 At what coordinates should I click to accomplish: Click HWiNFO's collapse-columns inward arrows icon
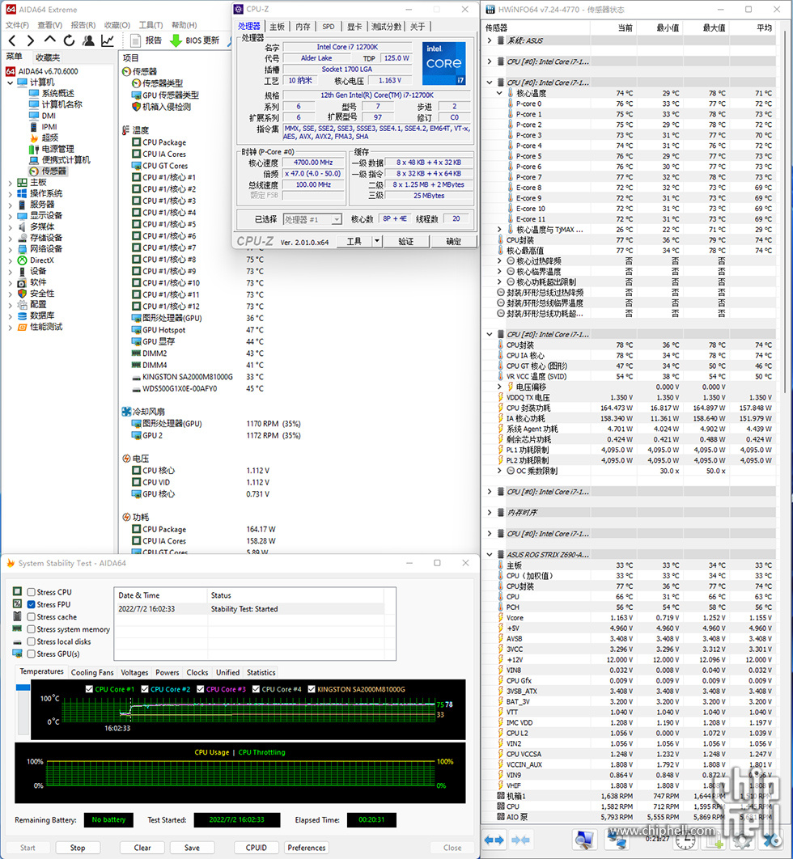(520, 840)
